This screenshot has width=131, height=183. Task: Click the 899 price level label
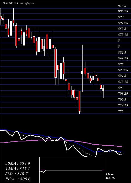121,17
